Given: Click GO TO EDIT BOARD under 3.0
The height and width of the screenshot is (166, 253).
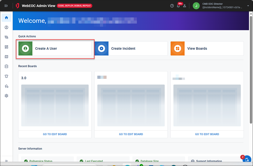Looking at the screenshot, I should tap(55, 134).
